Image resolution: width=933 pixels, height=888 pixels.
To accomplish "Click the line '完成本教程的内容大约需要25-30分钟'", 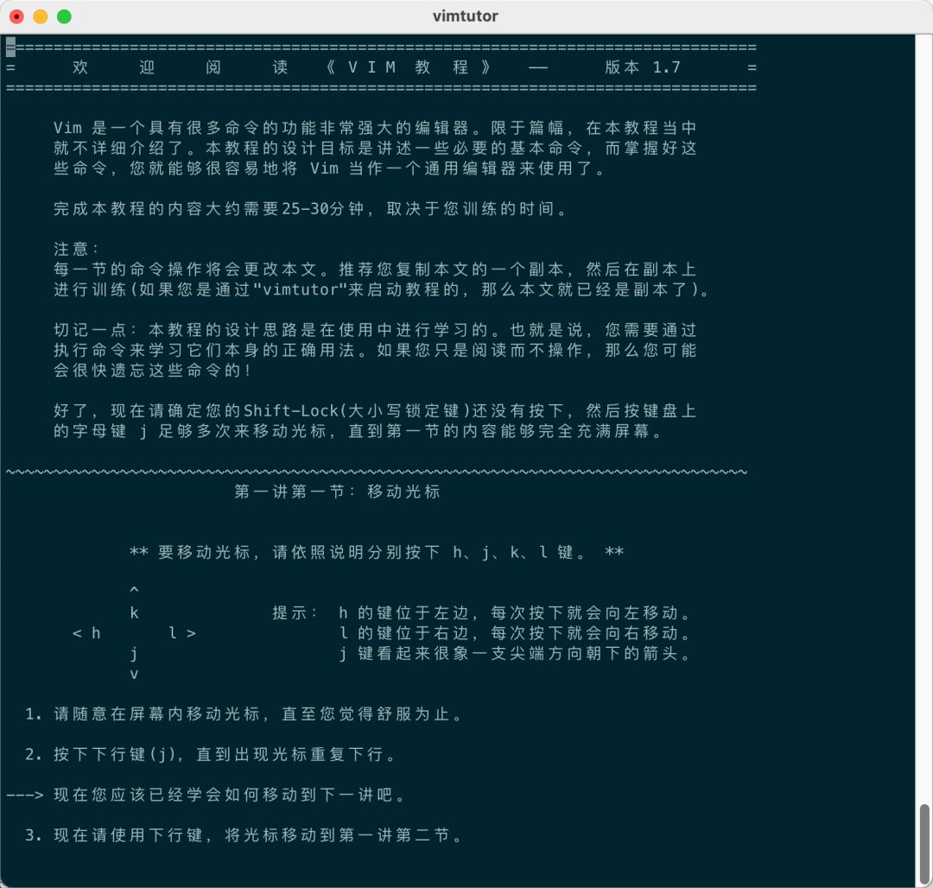I will tap(310, 209).
